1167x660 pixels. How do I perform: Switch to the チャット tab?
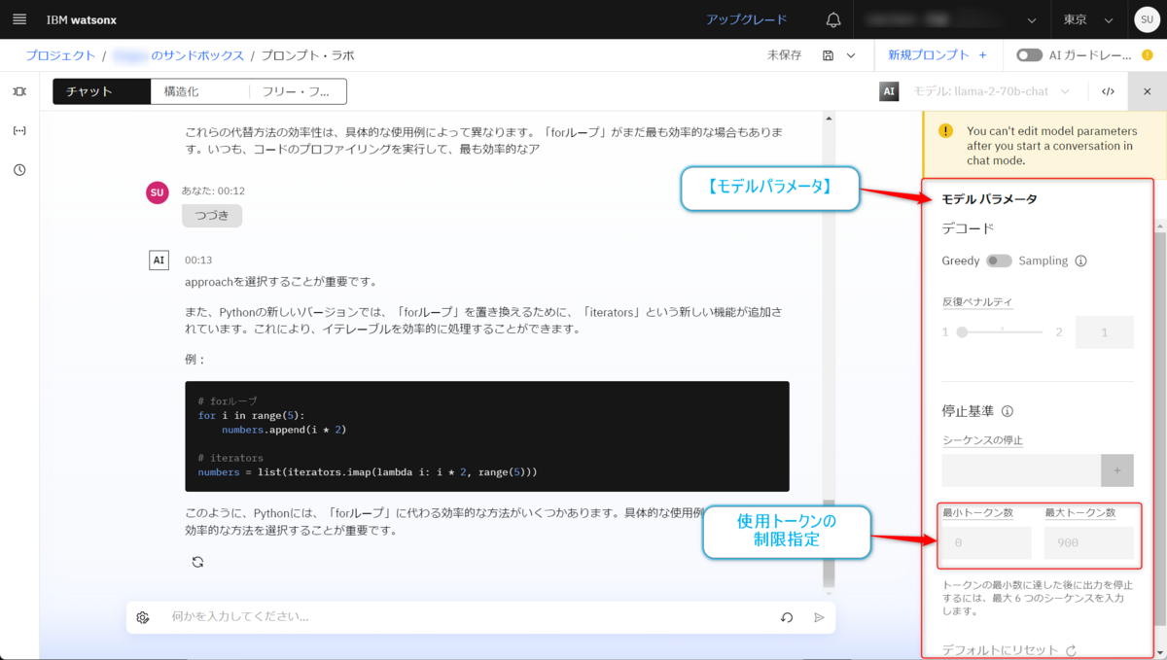[102, 91]
